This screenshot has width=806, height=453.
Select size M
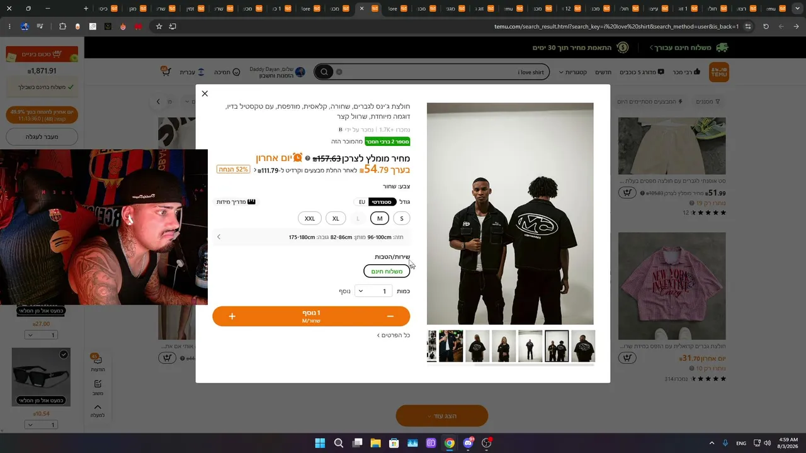(x=380, y=218)
